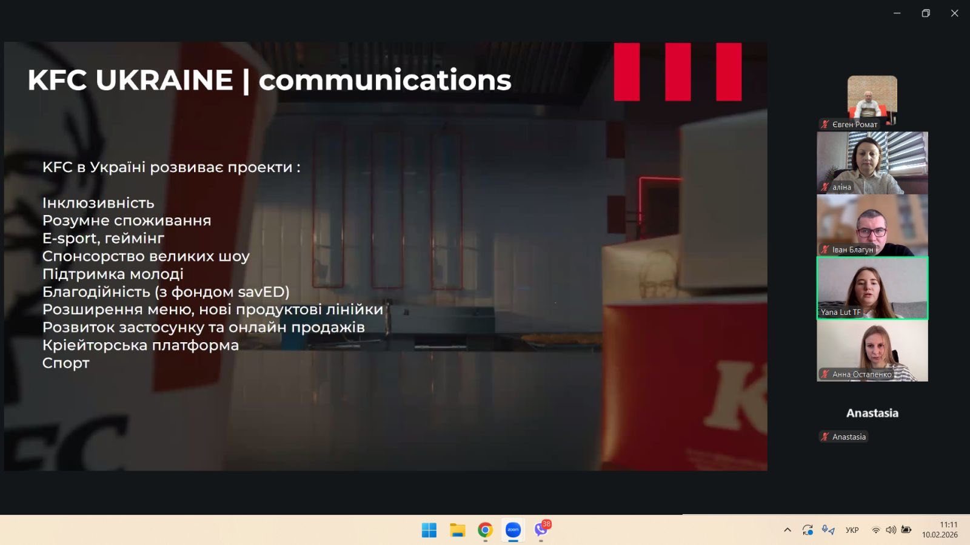The width and height of the screenshot is (970, 545).
Task: Switch the УКР keyboard language indicator
Action: (x=852, y=530)
